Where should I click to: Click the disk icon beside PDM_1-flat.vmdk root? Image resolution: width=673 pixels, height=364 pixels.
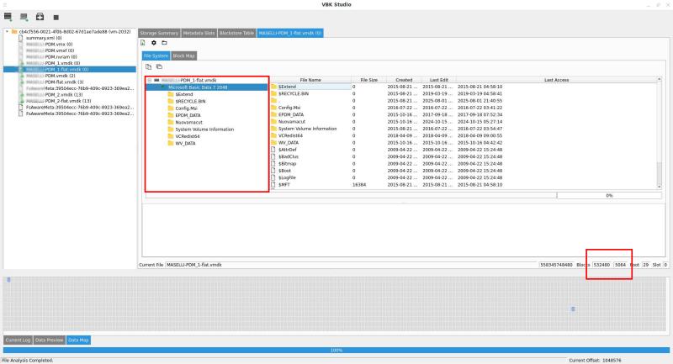click(156, 80)
